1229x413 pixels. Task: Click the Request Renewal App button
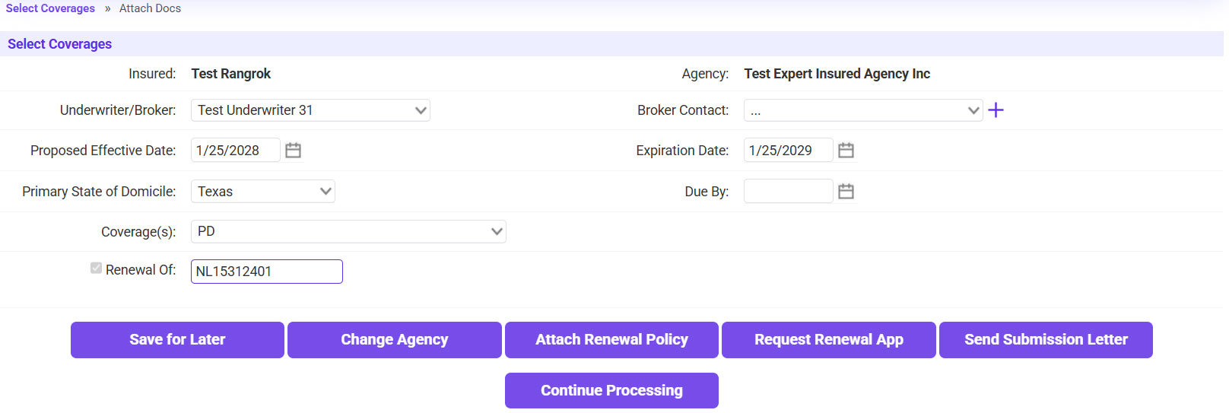[x=829, y=340]
